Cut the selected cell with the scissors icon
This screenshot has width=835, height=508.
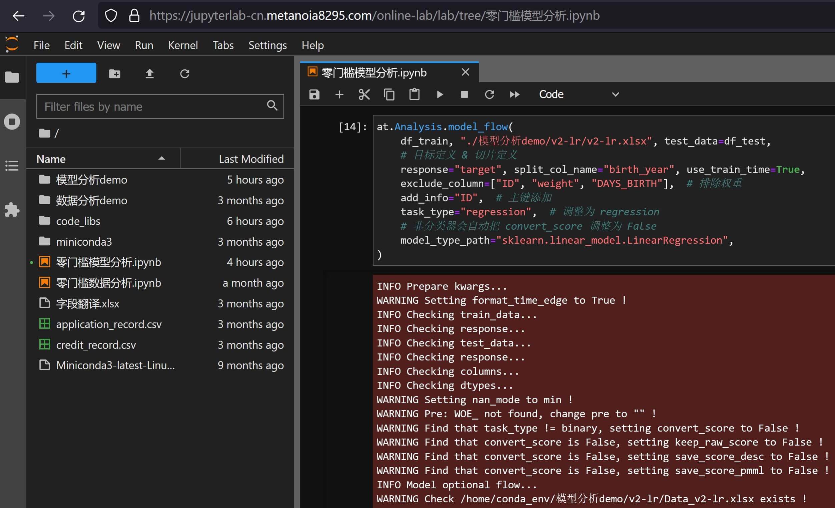(x=364, y=94)
